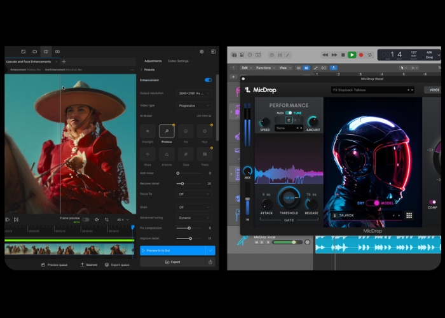Select the Upscale and Face Enhancements tab
The width and height of the screenshot is (445, 318).
(29, 62)
